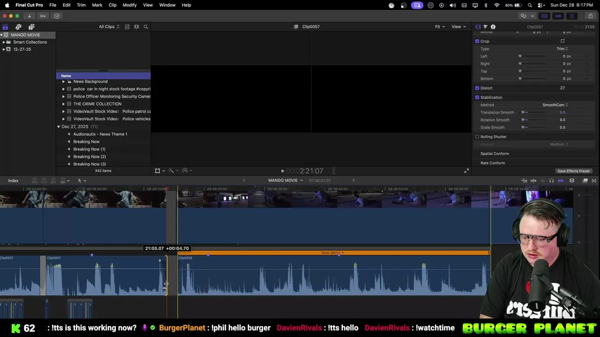This screenshot has height=337, width=600.
Task: Open the Keyword Editor key icon
Action: point(43,16)
